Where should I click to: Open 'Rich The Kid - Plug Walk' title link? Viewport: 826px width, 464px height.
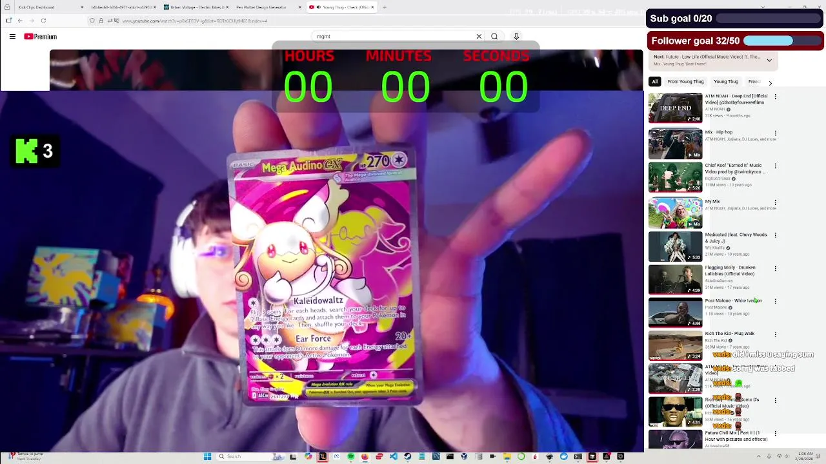(x=730, y=334)
